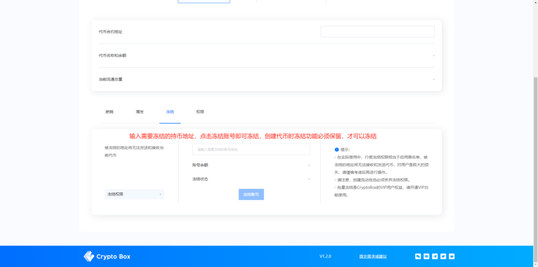Open the WeChat icon in footer
The height and width of the screenshot is (267, 538).
click(418, 256)
